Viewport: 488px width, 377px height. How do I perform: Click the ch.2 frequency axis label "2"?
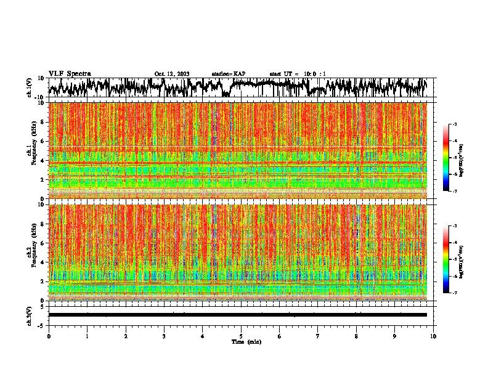point(43,282)
